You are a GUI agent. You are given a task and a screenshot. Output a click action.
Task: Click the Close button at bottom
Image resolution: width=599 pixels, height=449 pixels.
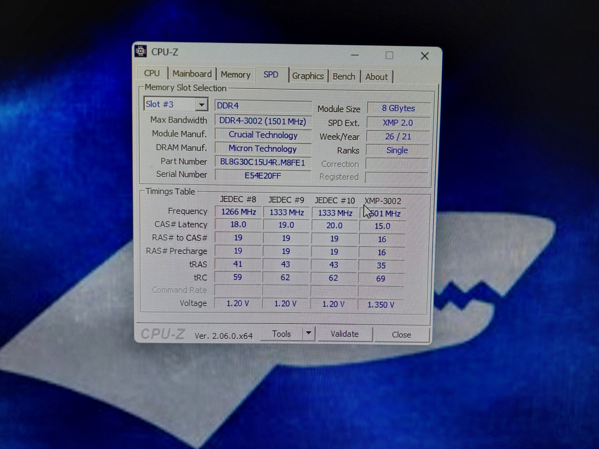pyautogui.click(x=401, y=335)
